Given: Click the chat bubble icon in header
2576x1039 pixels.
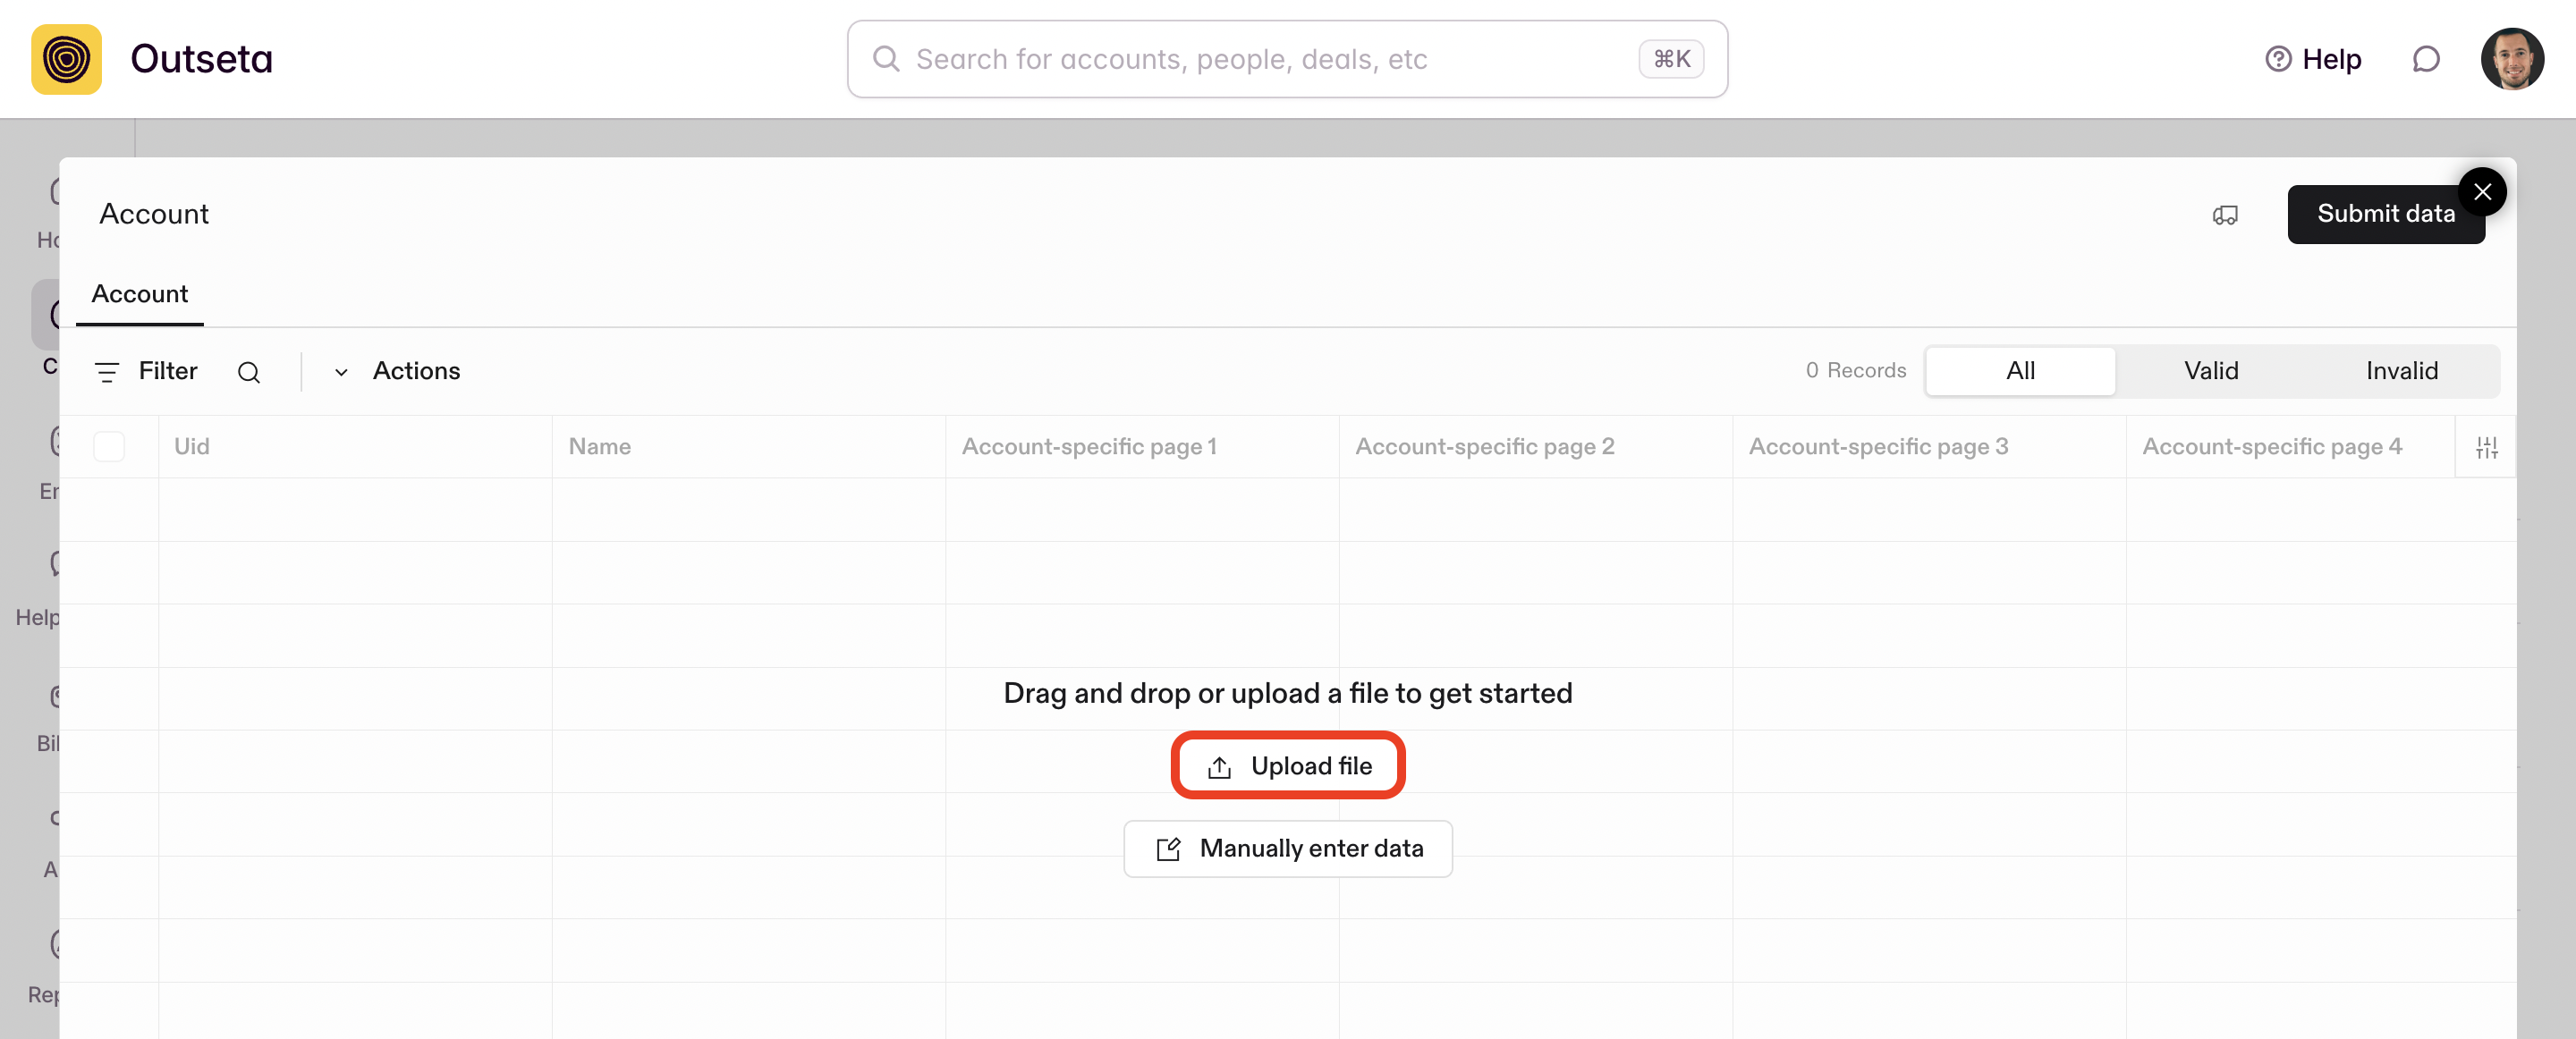Looking at the screenshot, I should [2425, 59].
